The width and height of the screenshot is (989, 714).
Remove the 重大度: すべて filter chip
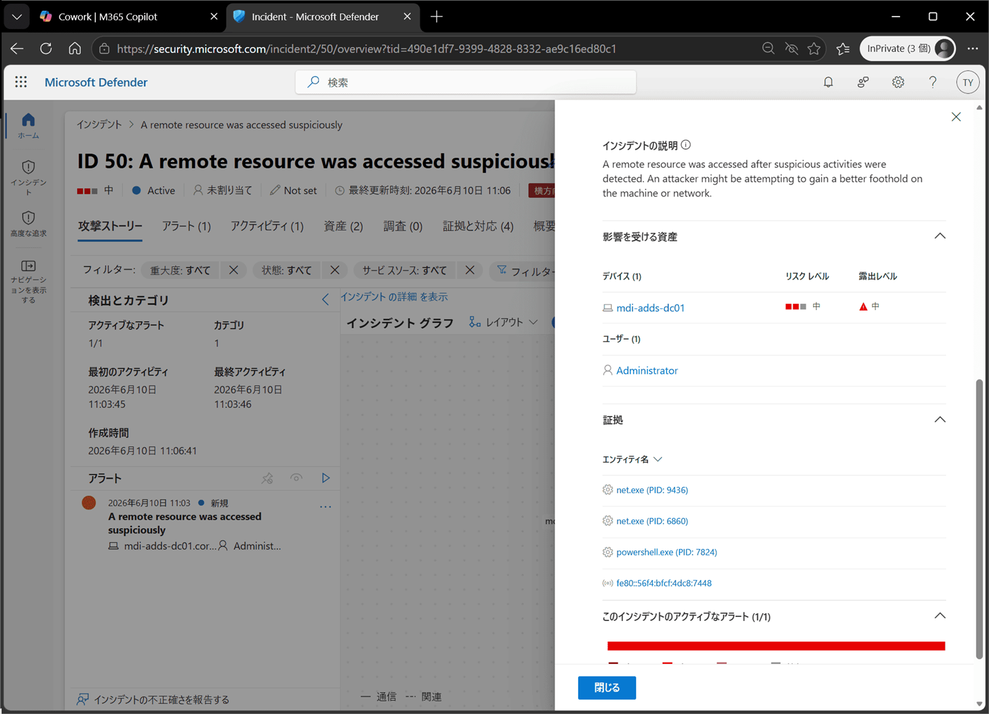pyautogui.click(x=233, y=270)
